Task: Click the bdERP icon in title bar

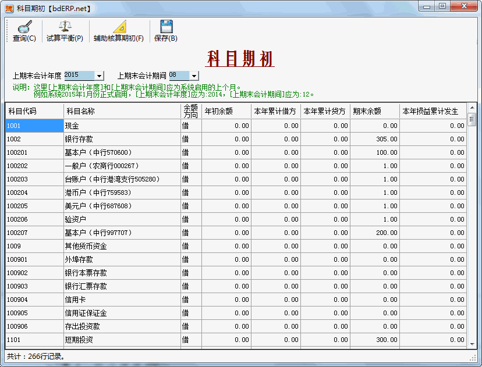Action: [8, 6]
